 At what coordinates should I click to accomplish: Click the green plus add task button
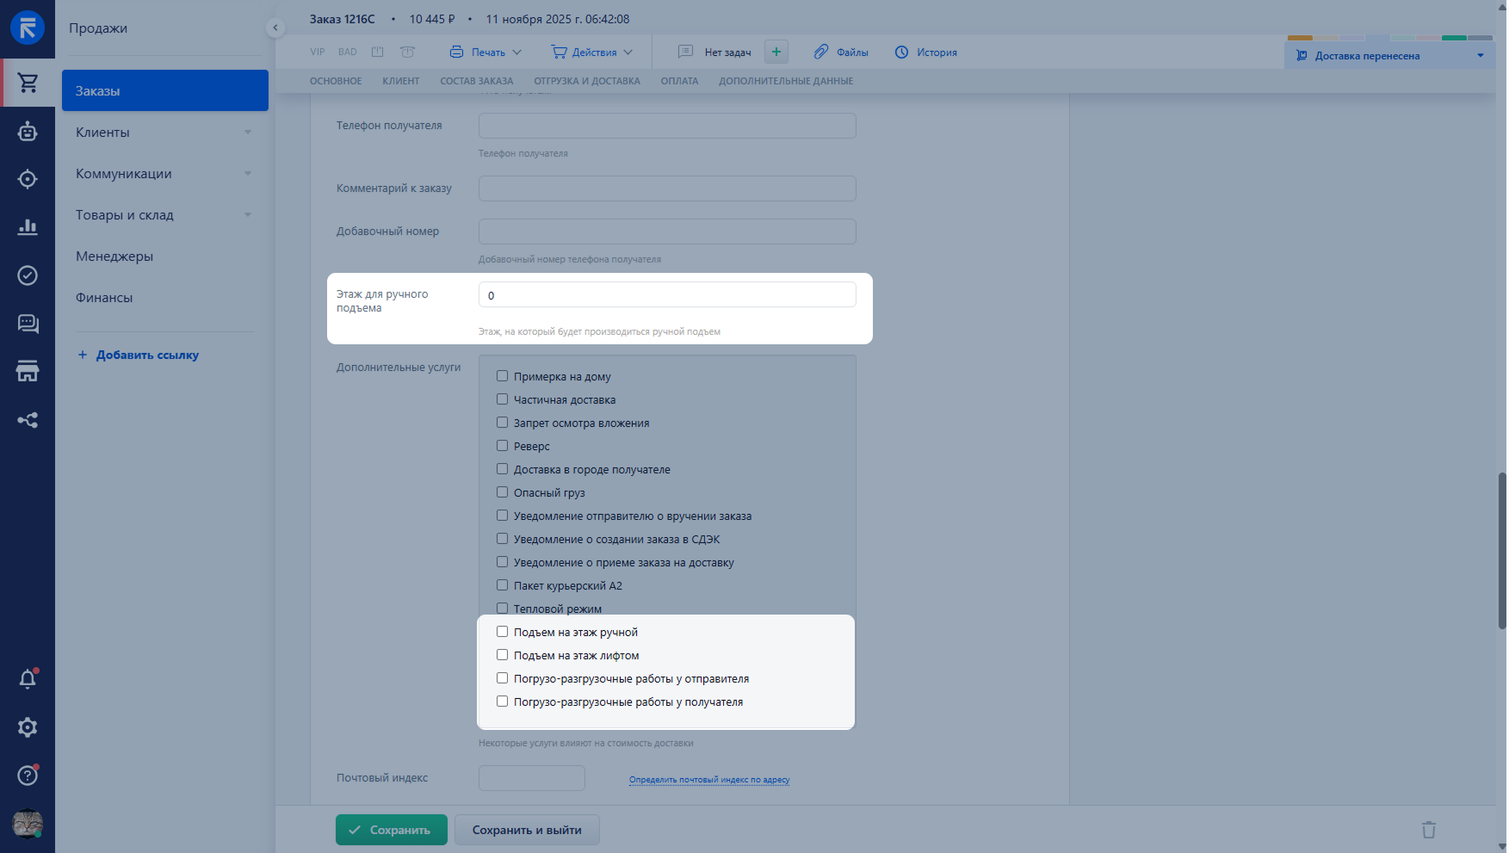[776, 53]
